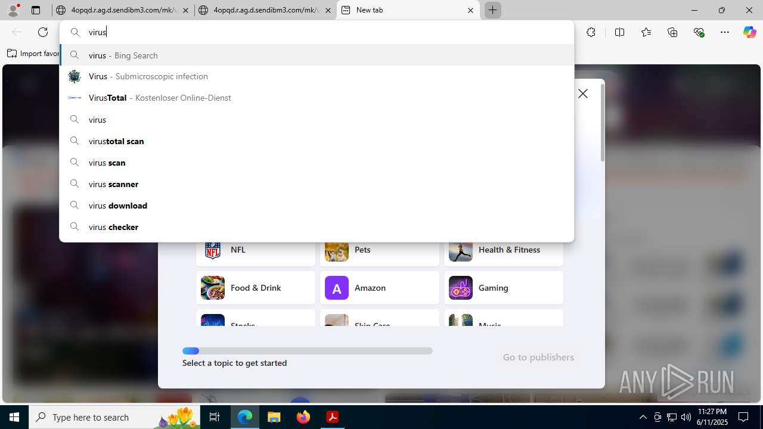Select the Food & Drink topic card
This screenshot has width=763, height=429.
(256, 288)
